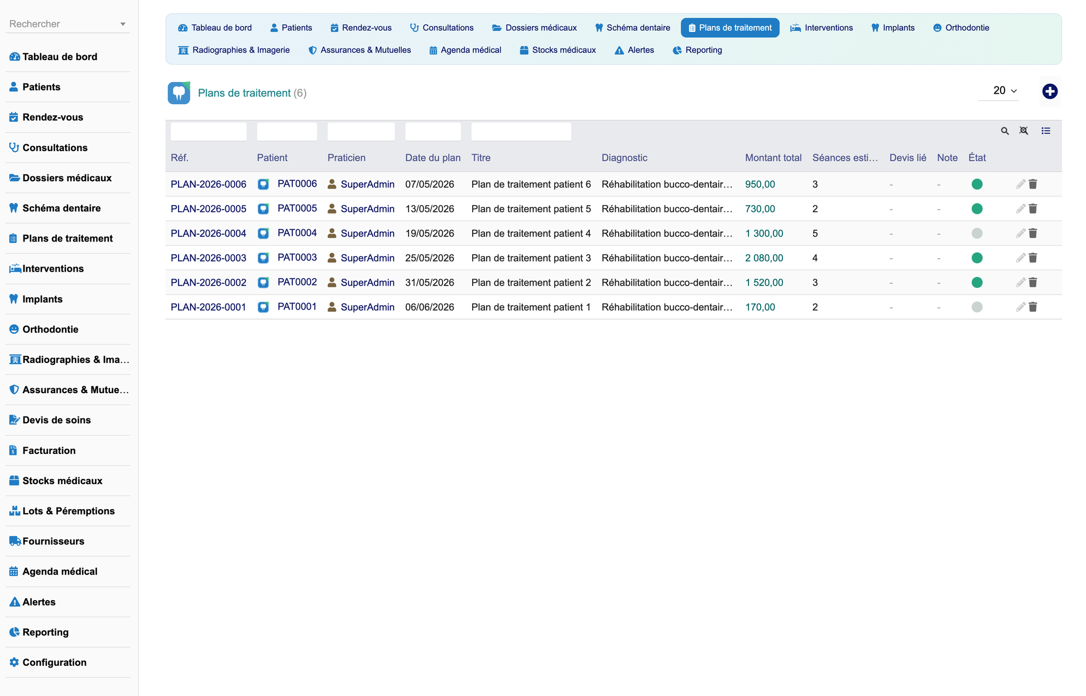Click the search magnifier icon in filter row
The image size is (1086, 696).
[x=1005, y=131]
